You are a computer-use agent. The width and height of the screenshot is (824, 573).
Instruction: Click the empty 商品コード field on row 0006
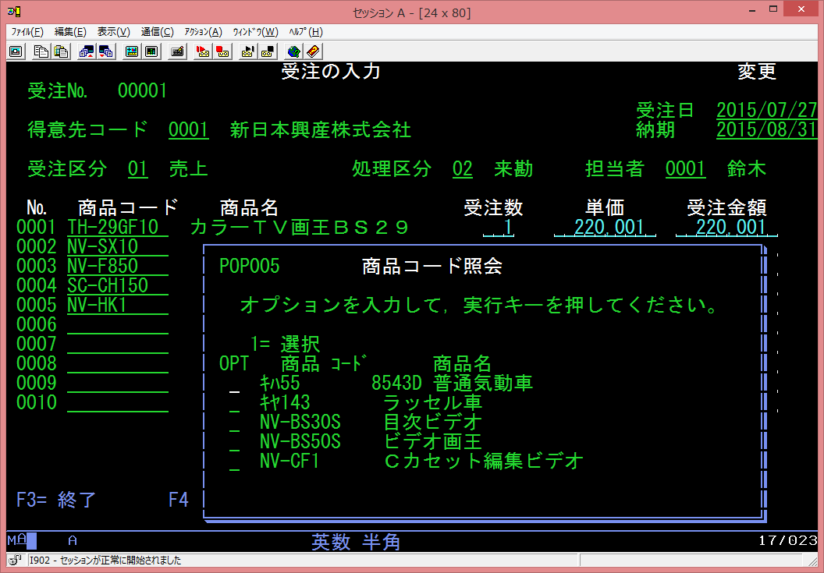(117, 325)
